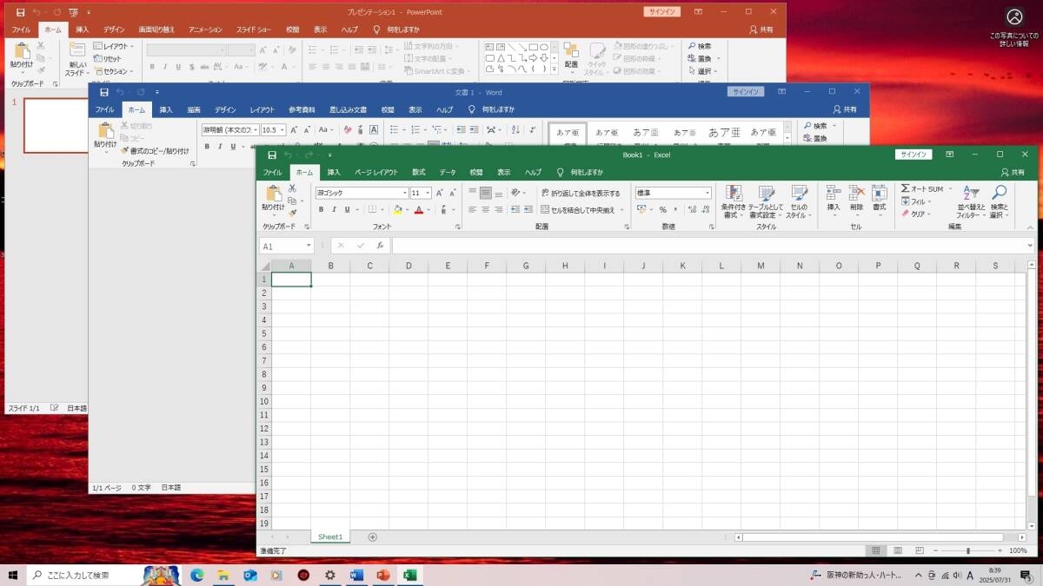The height and width of the screenshot is (586, 1043).
Task: Switch Excel to normal view in status bar
Action: point(876,550)
